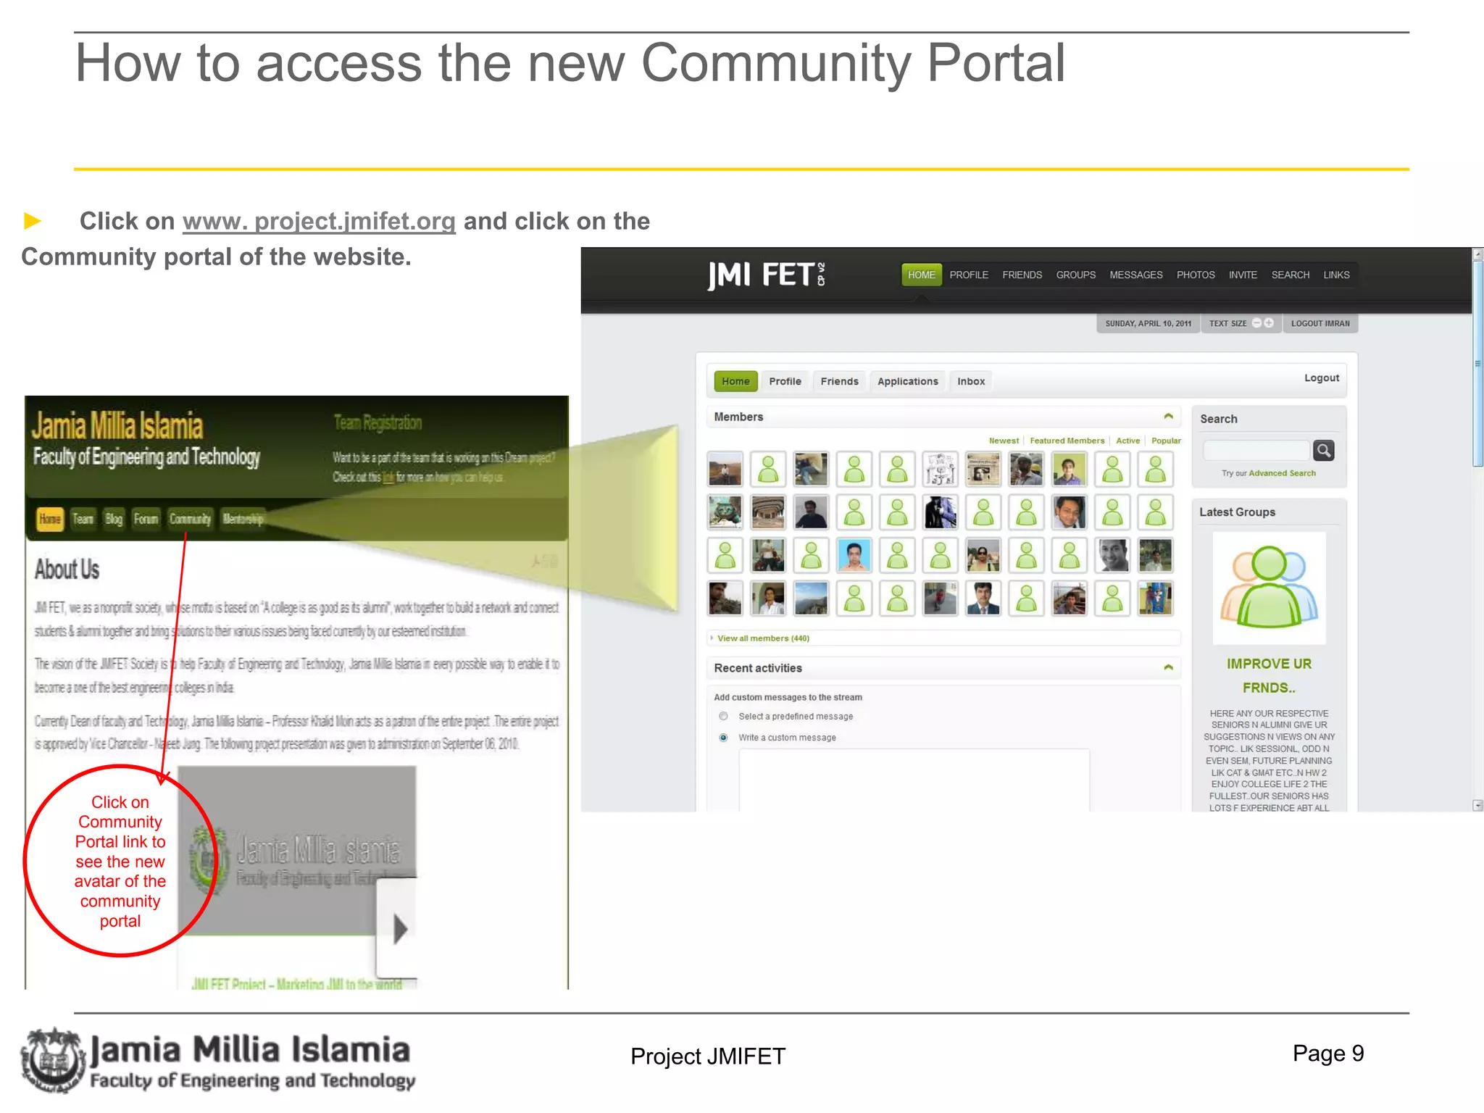The width and height of the screenshot is (1484, 1113).
Task: Select 'Select a predefined message' radio
Action: (723, 717)
